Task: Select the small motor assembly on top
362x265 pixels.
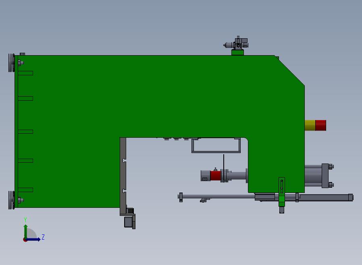Action: click(x=238, y=43)
